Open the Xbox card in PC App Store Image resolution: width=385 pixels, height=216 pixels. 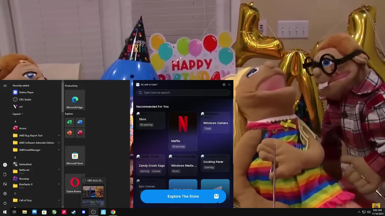click(x=151, y=121)
